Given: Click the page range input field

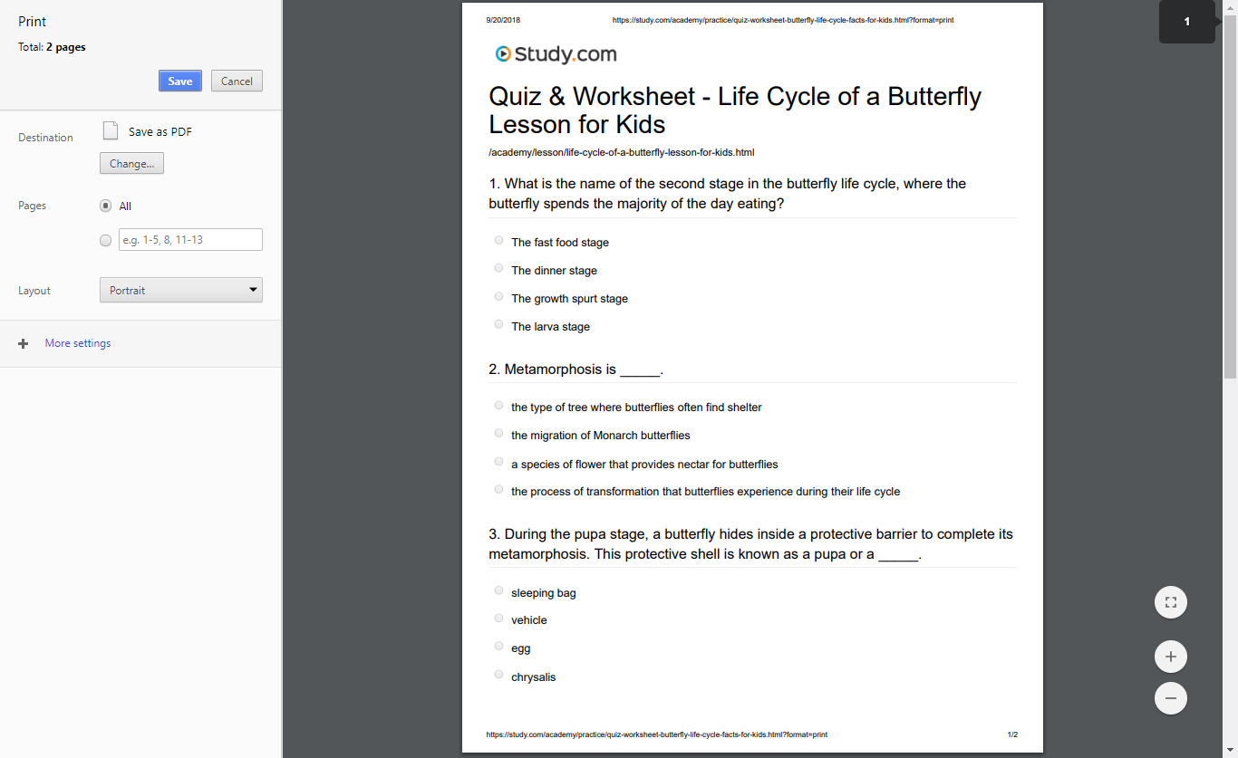Looking at the screenshot, I should point(189,239).
